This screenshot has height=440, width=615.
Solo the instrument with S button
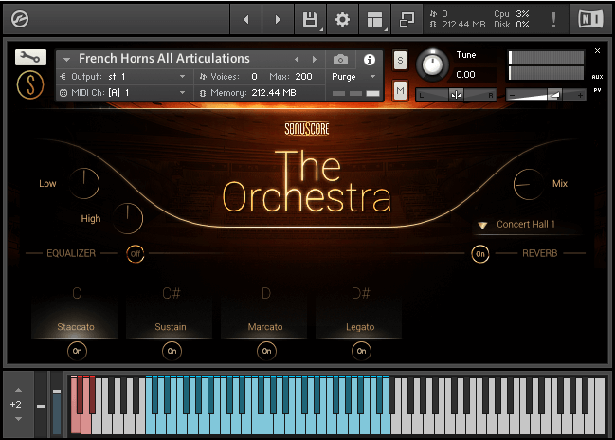[x=400, y=60]
